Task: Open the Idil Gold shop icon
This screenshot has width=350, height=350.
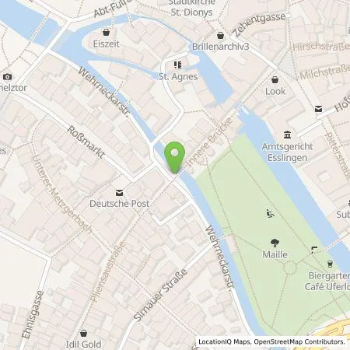Action: 83,333
